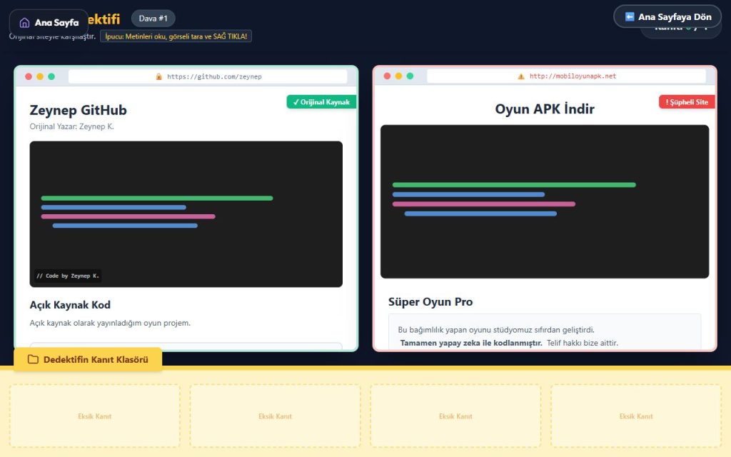Click the Şüpheli Site red badge
This screenshot has height=457, width=731.
pos(686,102)
